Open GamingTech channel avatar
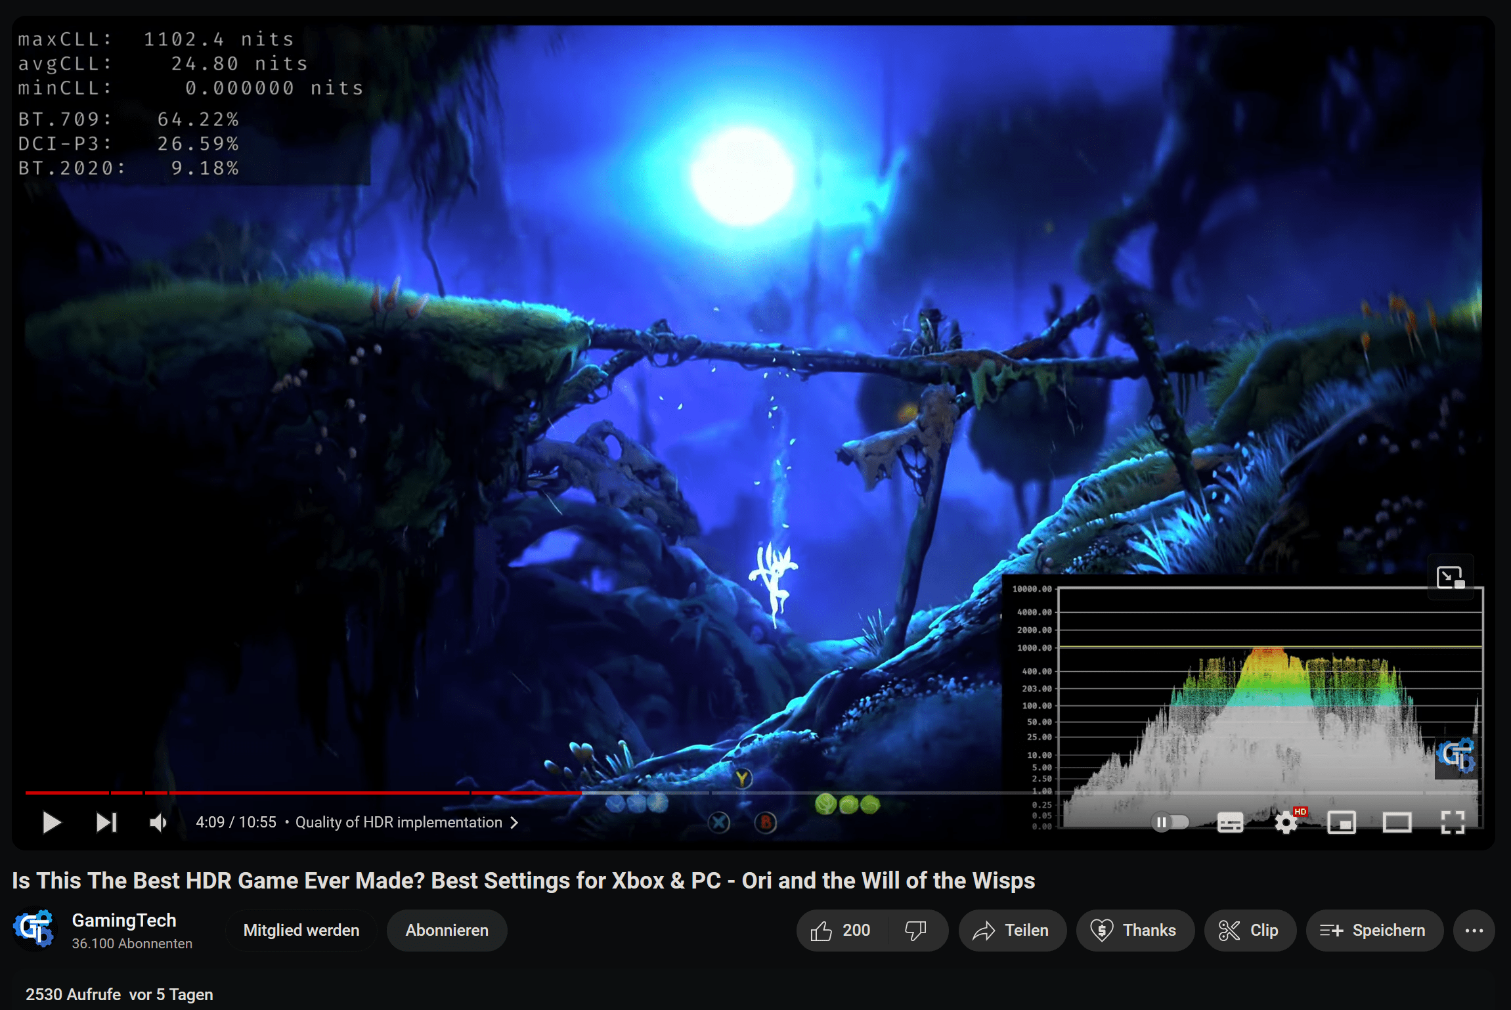 point(34,929)
